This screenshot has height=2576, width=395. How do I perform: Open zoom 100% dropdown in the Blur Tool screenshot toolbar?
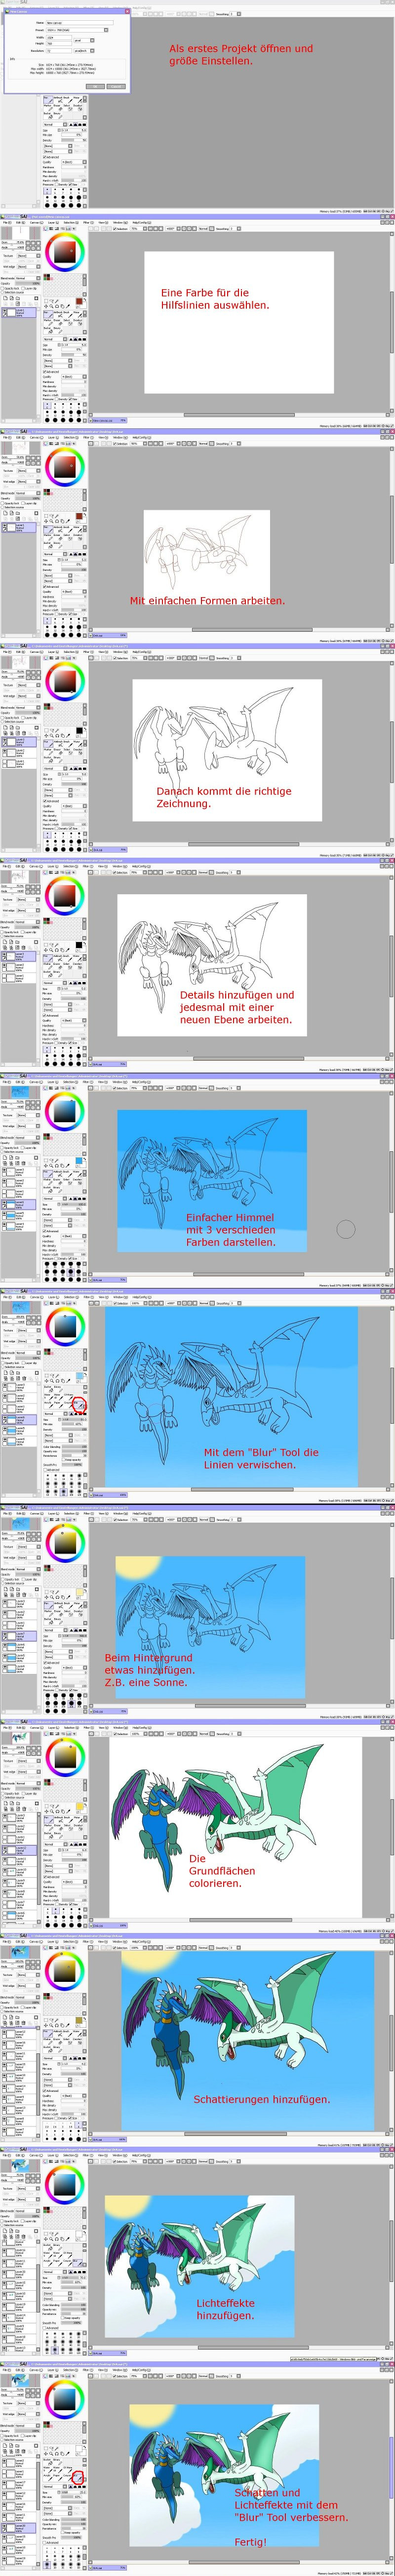[140, 1303]
